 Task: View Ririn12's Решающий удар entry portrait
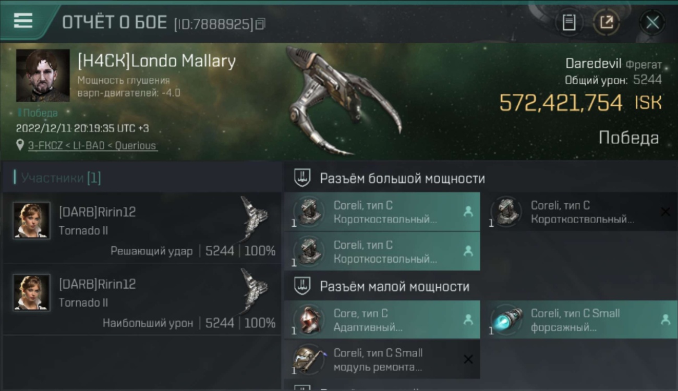point(31,221)
